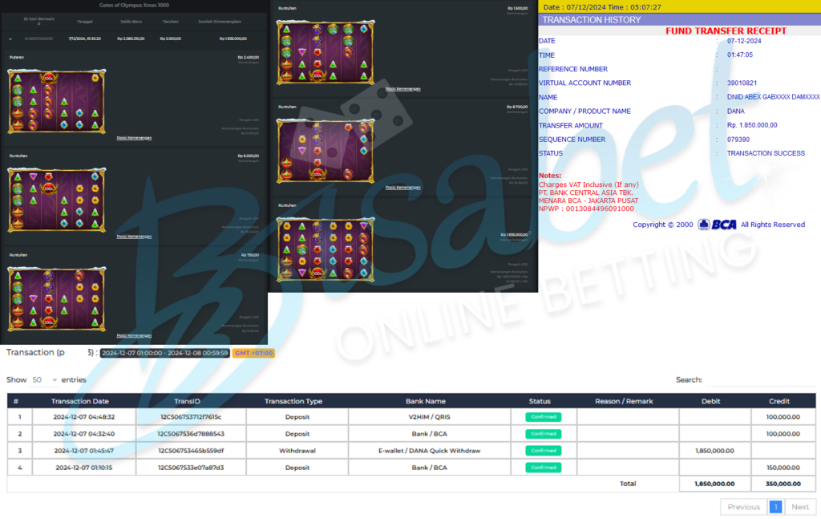Image resolution: width=821 pixels, height=519 pixels.
Task: Focus the Search input field
Action: point(760,379)
